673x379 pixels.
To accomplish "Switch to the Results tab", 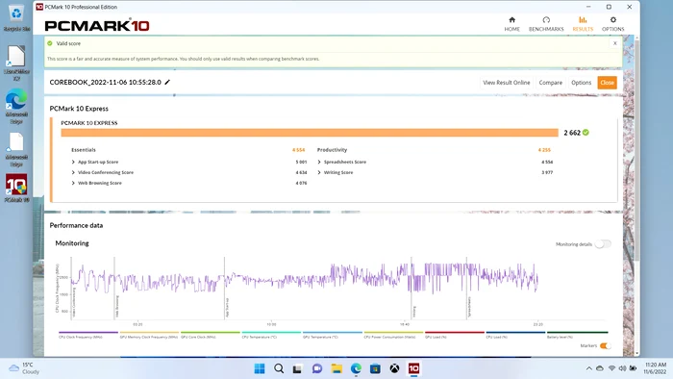I will tap(583, 24).
